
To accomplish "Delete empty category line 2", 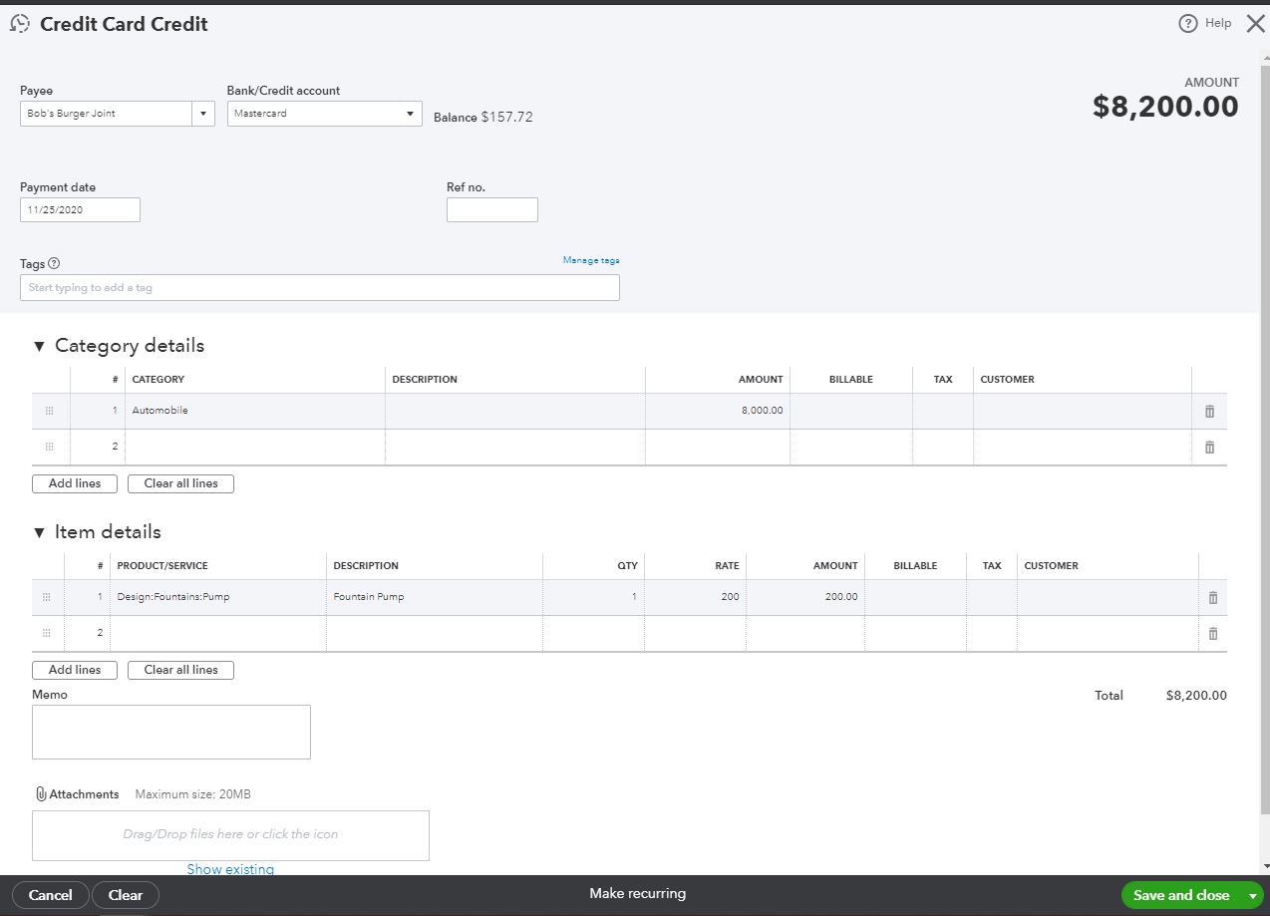I will [x=1209, y=447].
